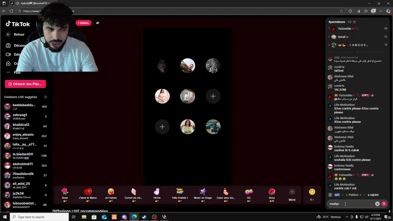Click the Windows taskbar search box
This screenshot has width=393, height=221.
coord(39,217)
